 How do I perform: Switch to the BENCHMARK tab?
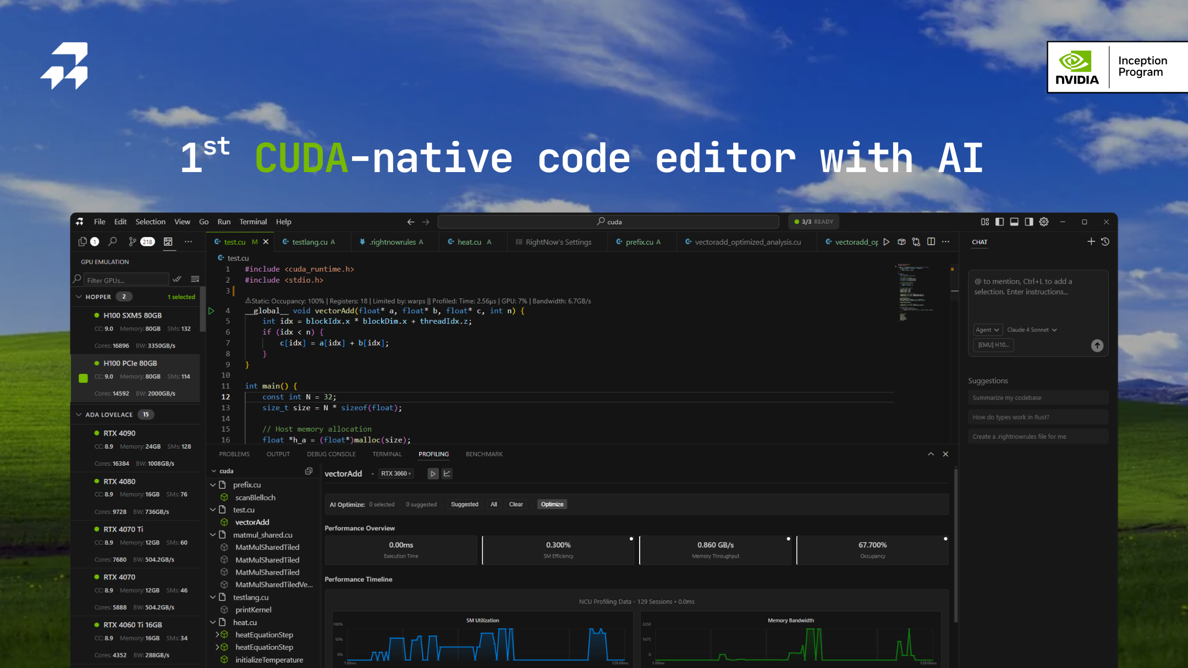[483, 454]
